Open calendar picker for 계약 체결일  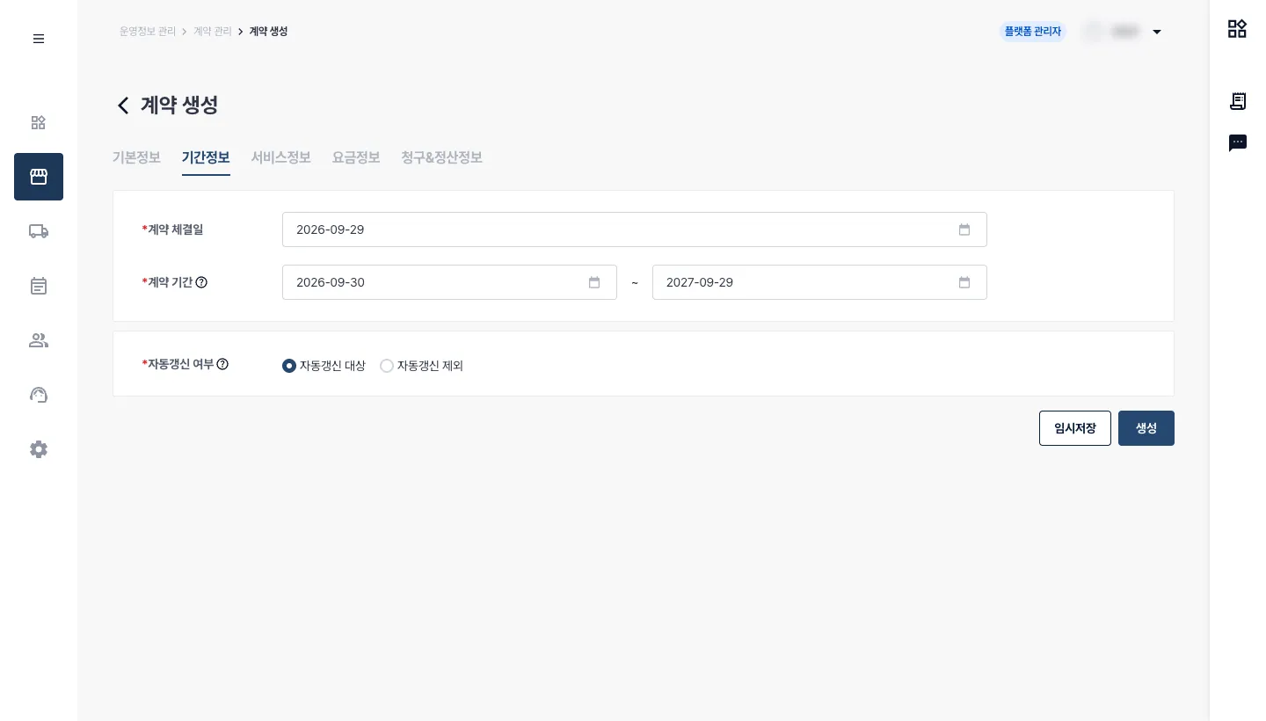point(964,229)
